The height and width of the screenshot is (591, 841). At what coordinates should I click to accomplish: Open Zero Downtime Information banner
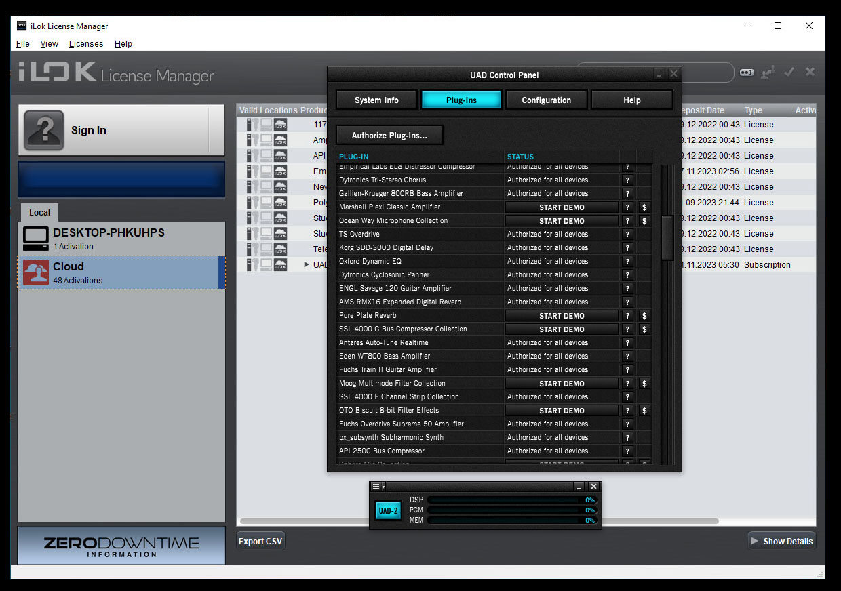121,546
